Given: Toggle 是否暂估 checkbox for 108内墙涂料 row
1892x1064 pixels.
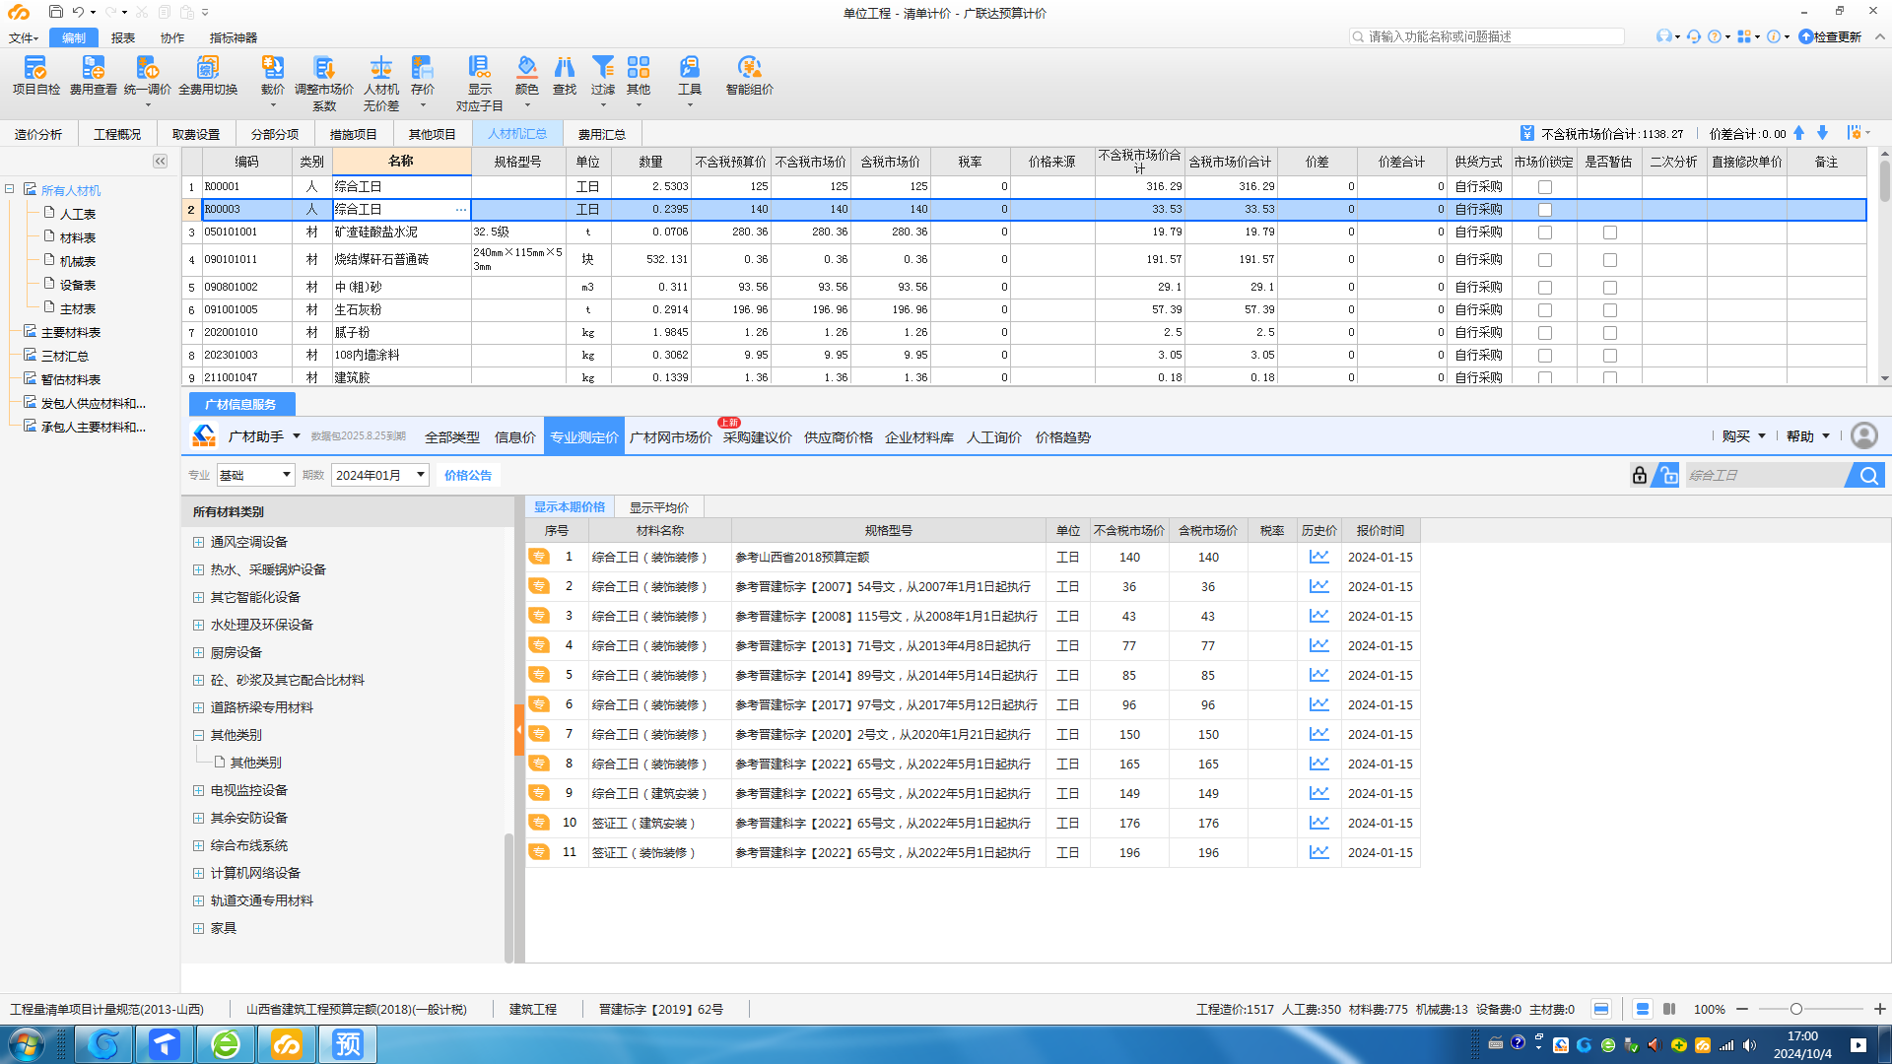Looking at the screenshot, I should (x=1610, y=356).
